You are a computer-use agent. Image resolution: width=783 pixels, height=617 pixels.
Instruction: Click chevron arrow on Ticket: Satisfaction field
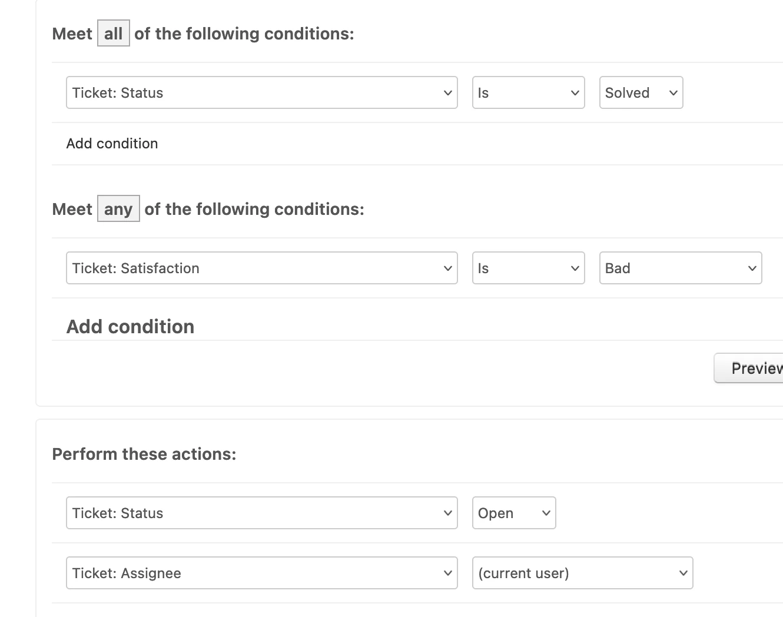pos(447,268)
